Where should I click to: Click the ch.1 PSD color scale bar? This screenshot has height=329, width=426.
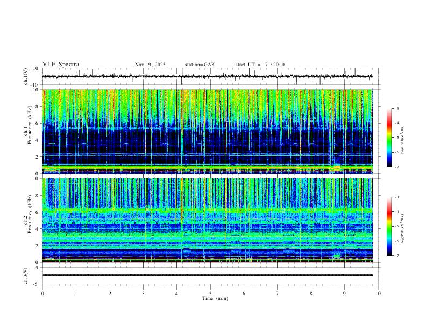389,138
